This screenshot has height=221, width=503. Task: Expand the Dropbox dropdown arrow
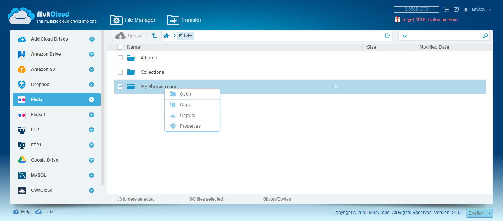(x=92, y=84)
